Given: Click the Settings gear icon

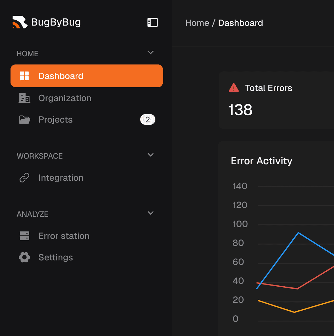Looking at the screenshot, I should point(24,257).
